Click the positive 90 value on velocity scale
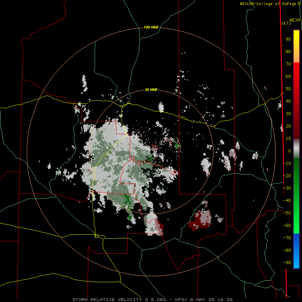Image resolution: width=302 pixels, height=302 pixels. [x=288, y=39]
